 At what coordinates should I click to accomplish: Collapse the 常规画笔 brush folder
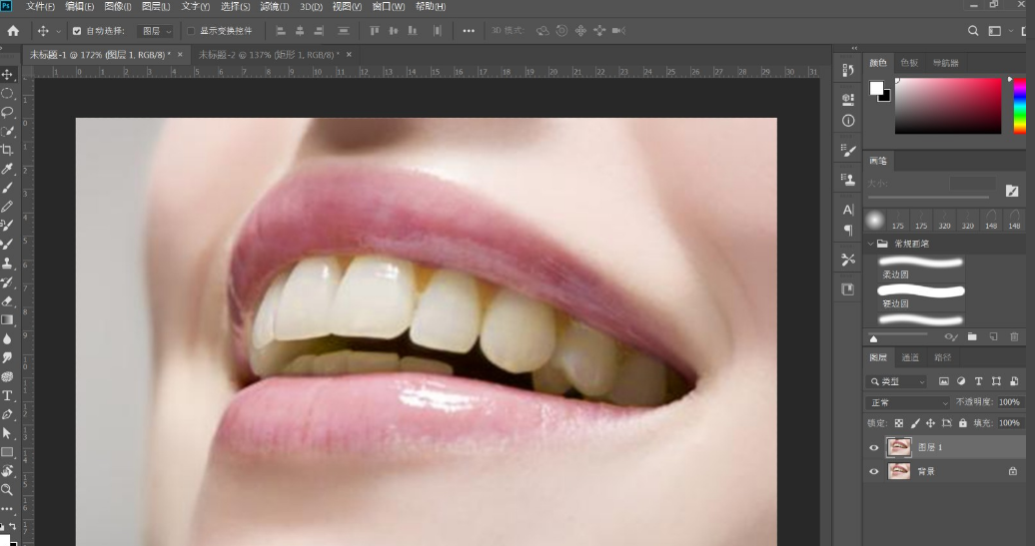tap(870, 244)
